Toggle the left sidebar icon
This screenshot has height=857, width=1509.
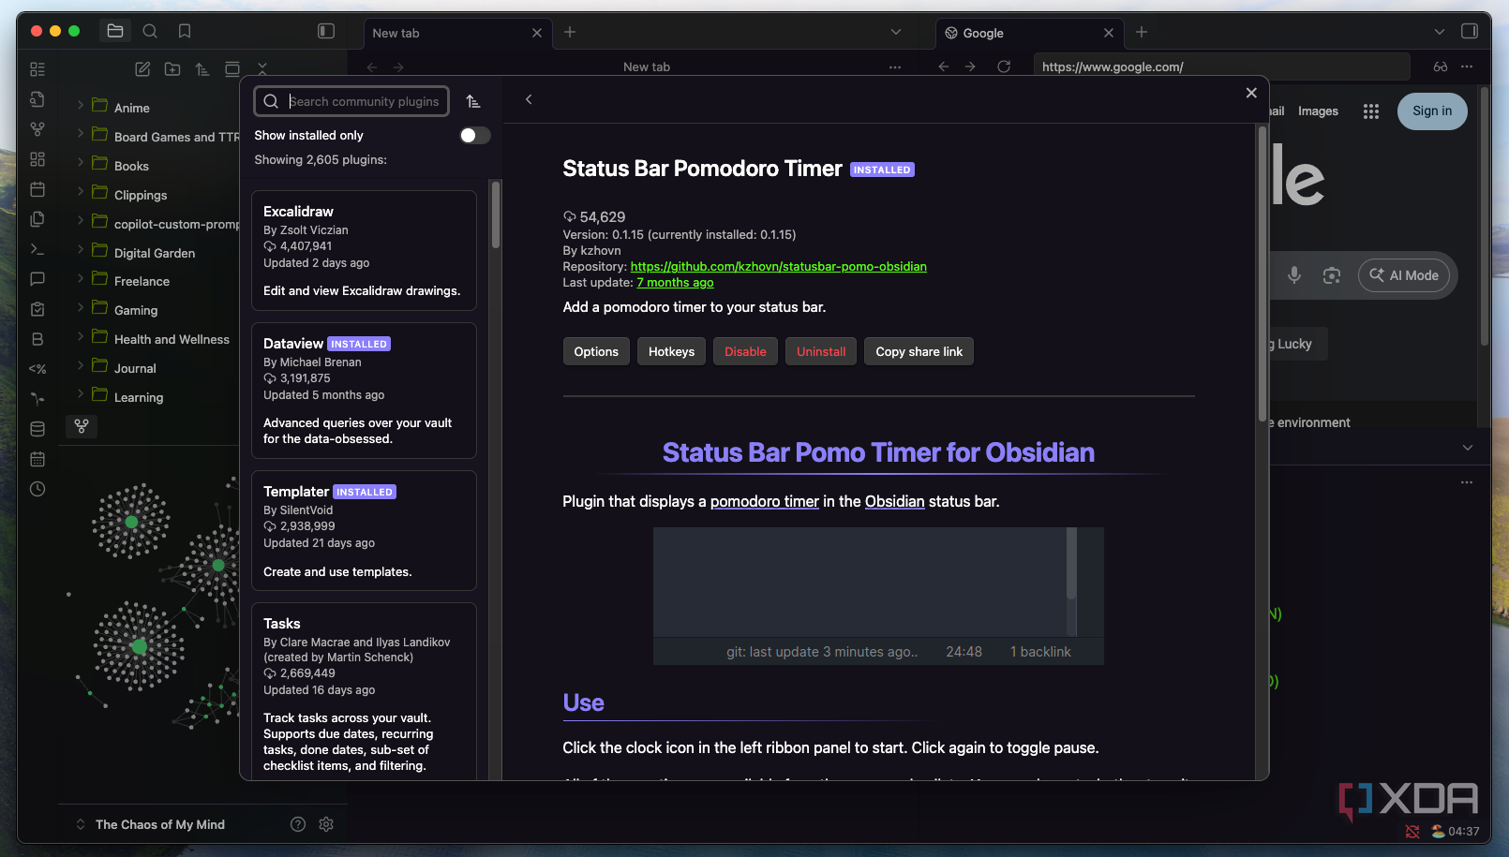tap(326, 31)
